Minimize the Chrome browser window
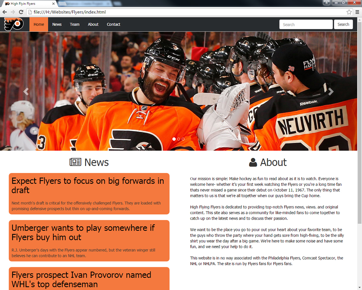Image resolution: width=362 pixels, height=290 pixels. pos(336,2)
